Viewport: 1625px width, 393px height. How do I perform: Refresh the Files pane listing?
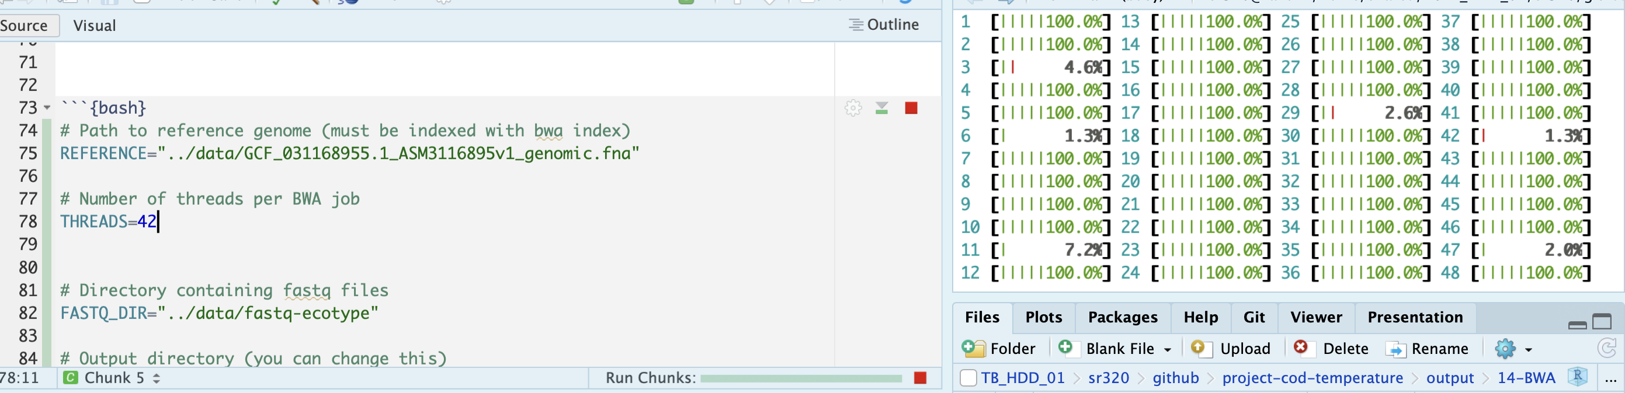tap(1606, 348)
